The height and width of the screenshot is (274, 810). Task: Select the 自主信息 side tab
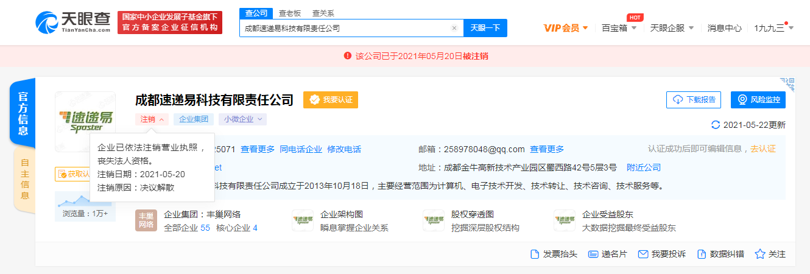24,179
